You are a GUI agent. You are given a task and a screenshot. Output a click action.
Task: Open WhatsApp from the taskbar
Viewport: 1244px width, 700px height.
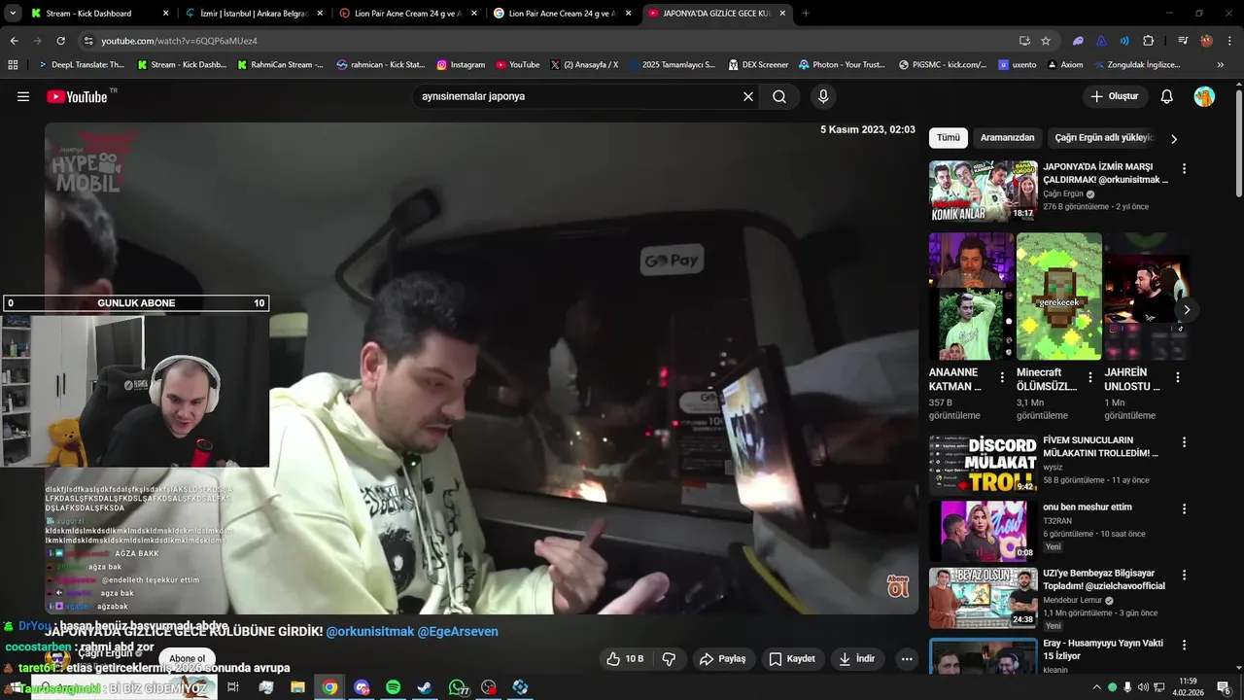pos(457,687)
